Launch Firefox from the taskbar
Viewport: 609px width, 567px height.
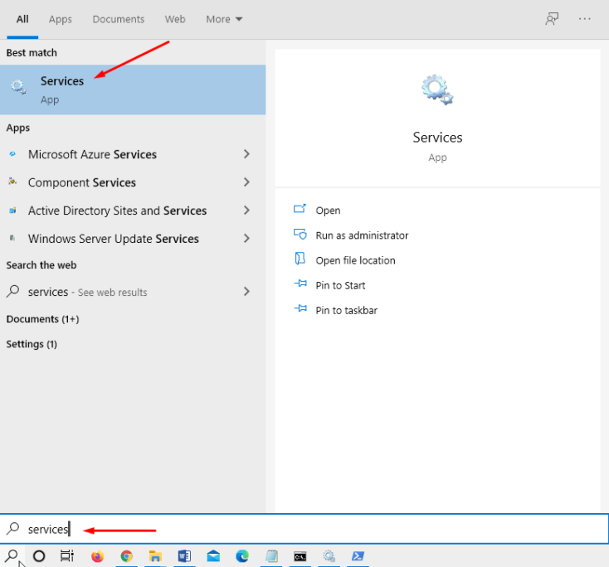pos(97,556)
